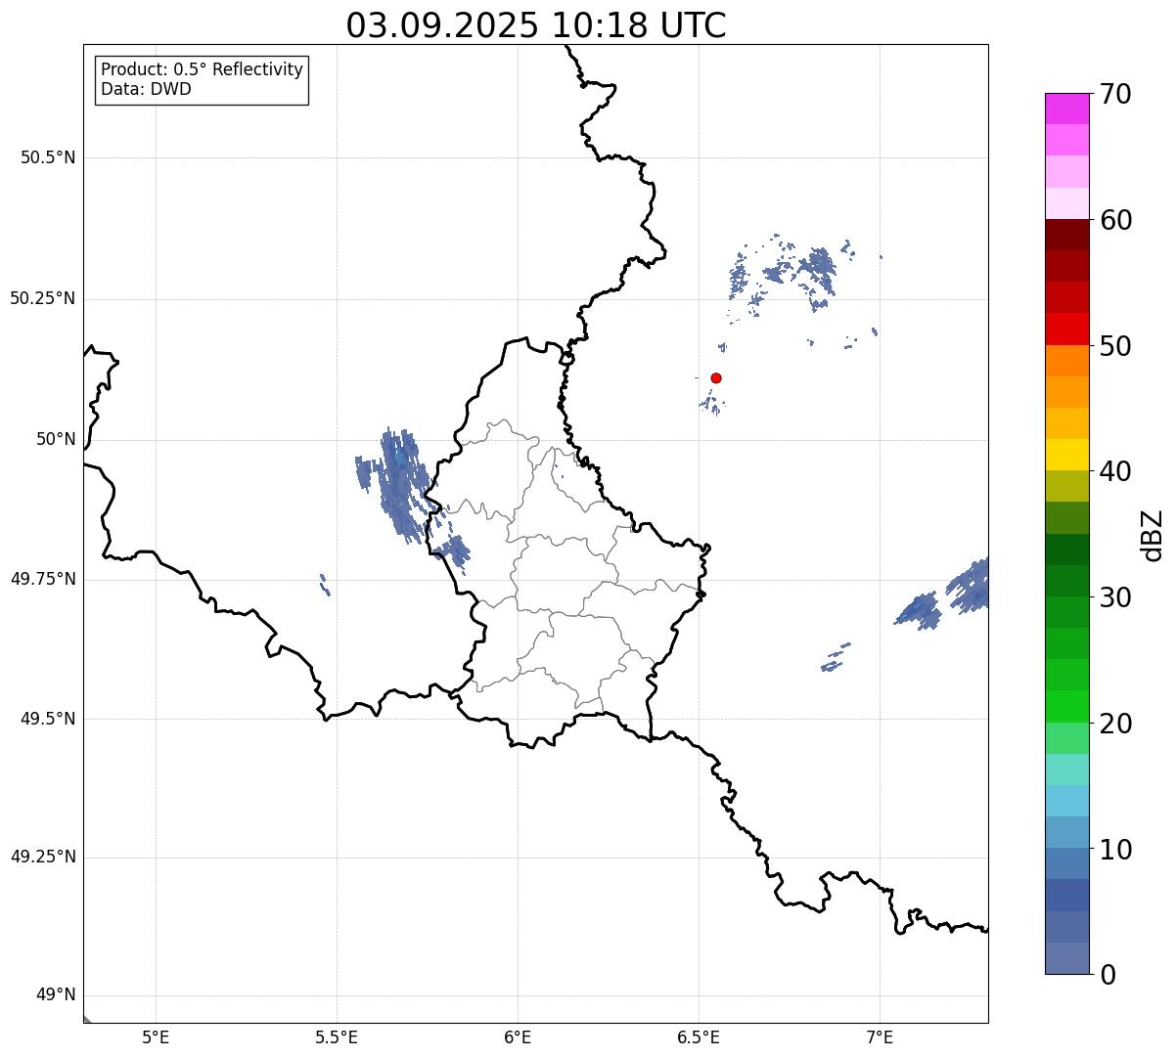Click the 49°N latitude label
The height and width of the screenshot is (1057, 1176).
[x=56, y=995]
